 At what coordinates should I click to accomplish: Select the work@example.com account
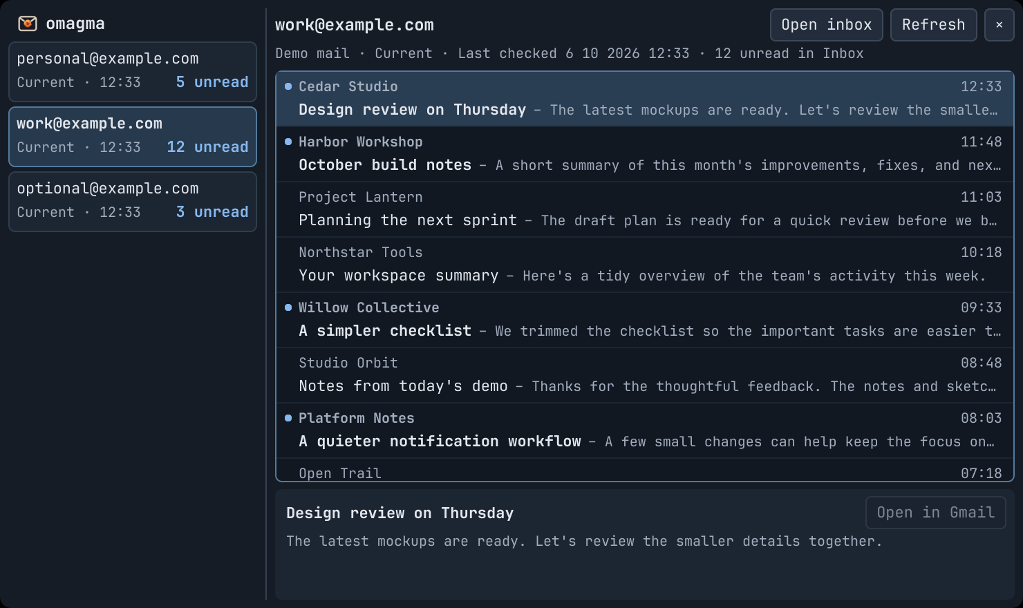[x=133, y=137]
